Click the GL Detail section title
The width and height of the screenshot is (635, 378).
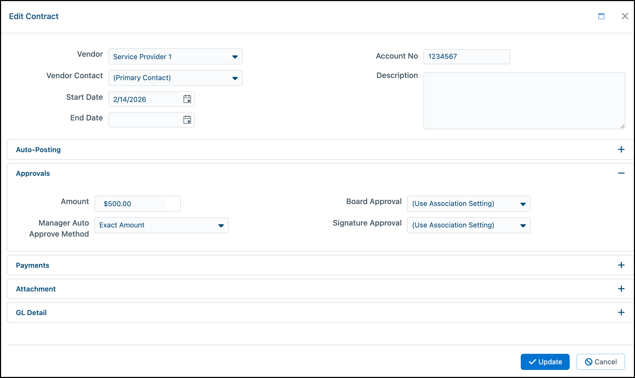[x=31, y=313]
